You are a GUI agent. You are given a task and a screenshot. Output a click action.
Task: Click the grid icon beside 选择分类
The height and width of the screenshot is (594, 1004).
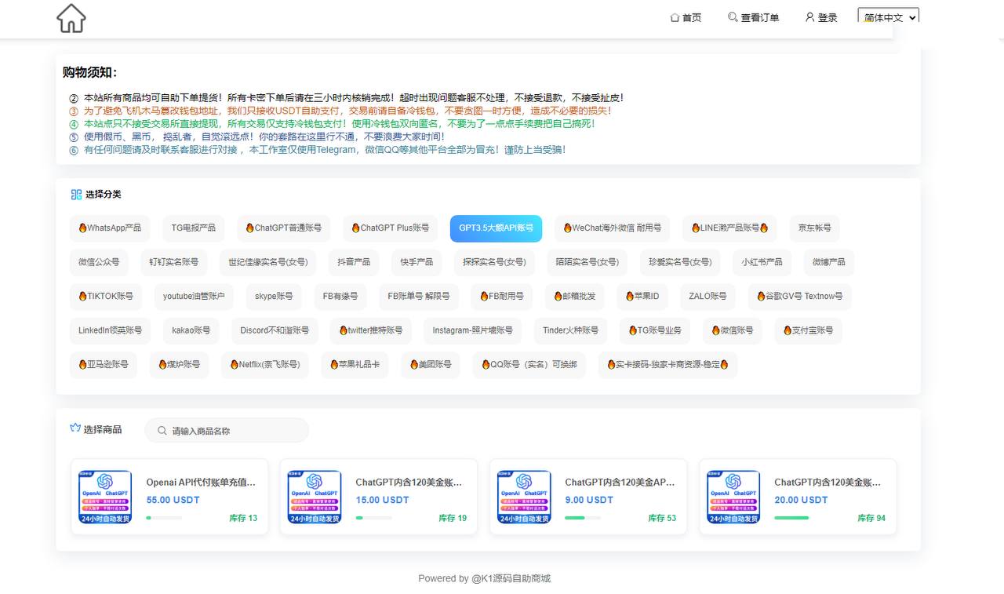[76, 195]
